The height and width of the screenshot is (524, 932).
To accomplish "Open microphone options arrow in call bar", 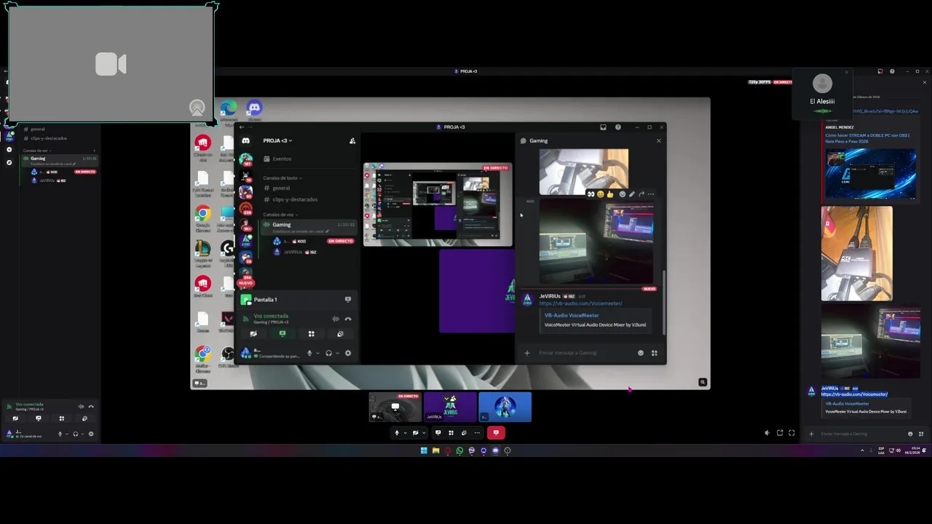I will [x=406, y=433].
